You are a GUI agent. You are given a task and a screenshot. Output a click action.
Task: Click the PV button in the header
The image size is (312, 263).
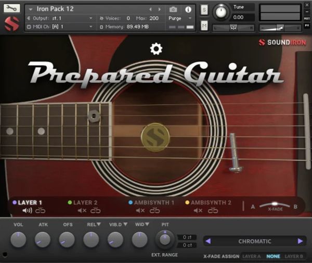tap(307, 26)
